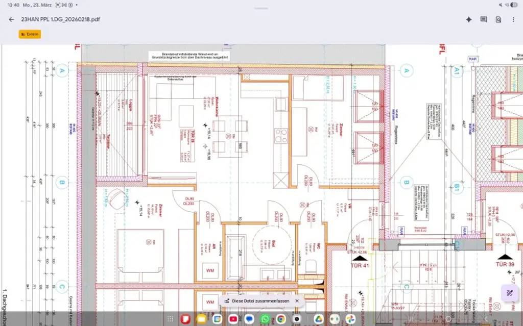Dismiss the summarize chip with its X
Viewport: 523px width, 326px height.
298,301
